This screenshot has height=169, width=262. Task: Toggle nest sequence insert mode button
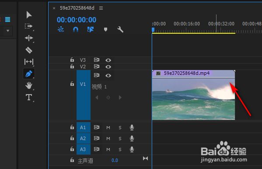(61, 29)
